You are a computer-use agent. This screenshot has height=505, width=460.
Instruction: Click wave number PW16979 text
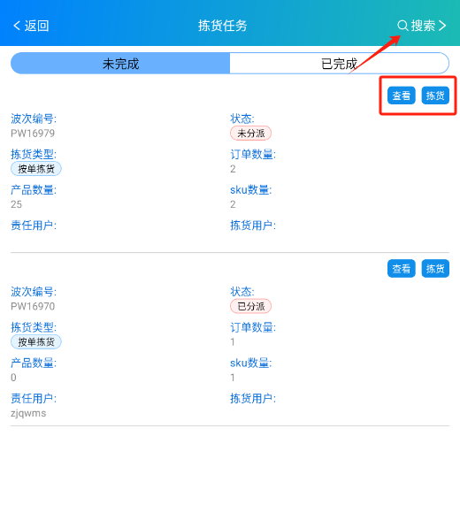[33, 133]
